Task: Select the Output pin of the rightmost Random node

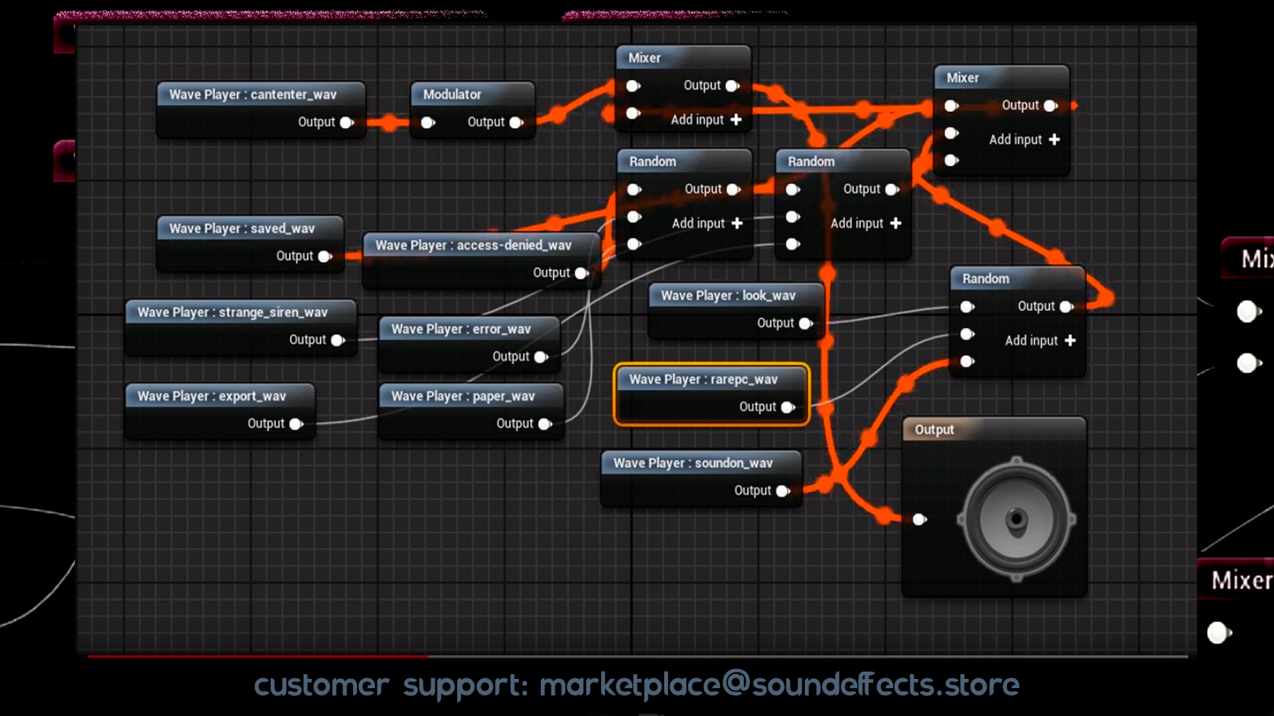Action: (1066, 306)
